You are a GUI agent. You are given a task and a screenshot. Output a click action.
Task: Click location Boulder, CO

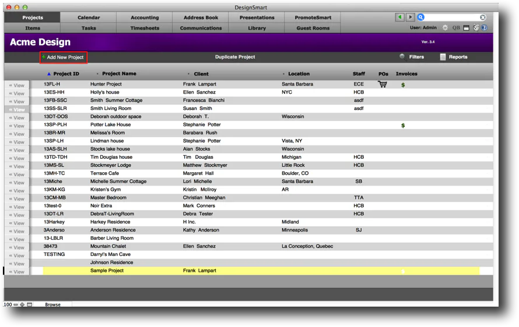295,173
